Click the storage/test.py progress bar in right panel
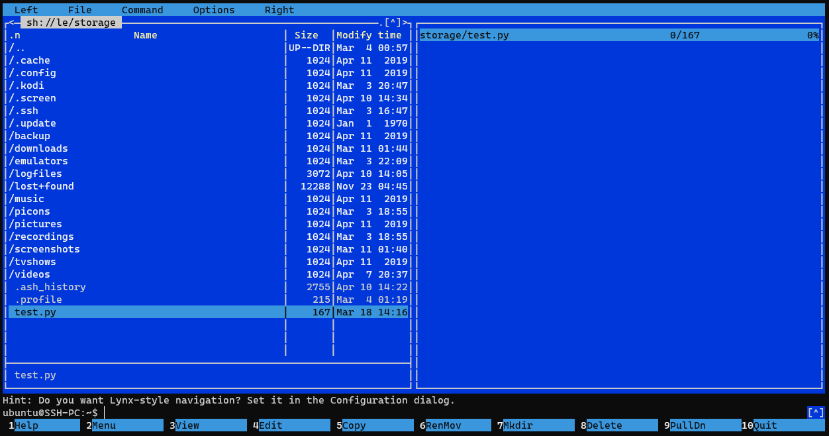Image resolution: width=829 pixels, height=436 pixels. [619, 35]
